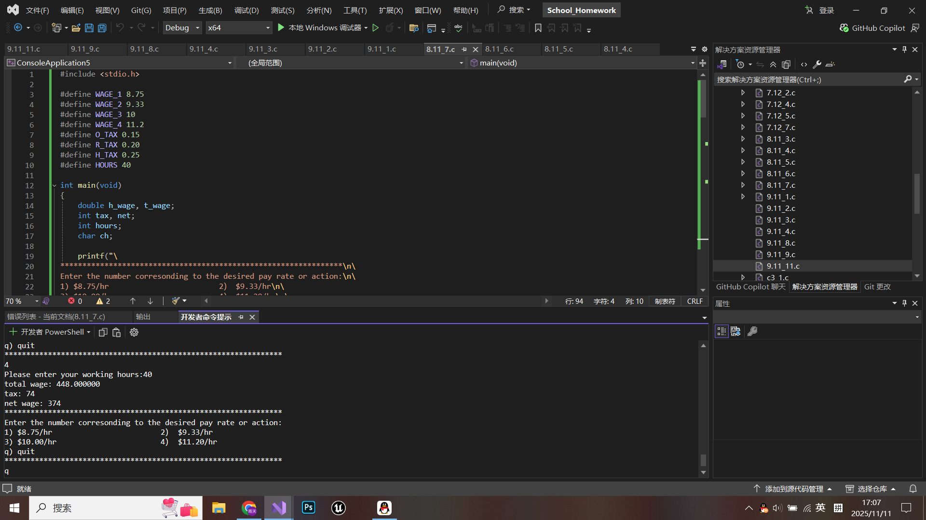Screen dimensions: 926x520
Task: Open Photoshop from the Windows taskbar
Action: pos(309,507)
